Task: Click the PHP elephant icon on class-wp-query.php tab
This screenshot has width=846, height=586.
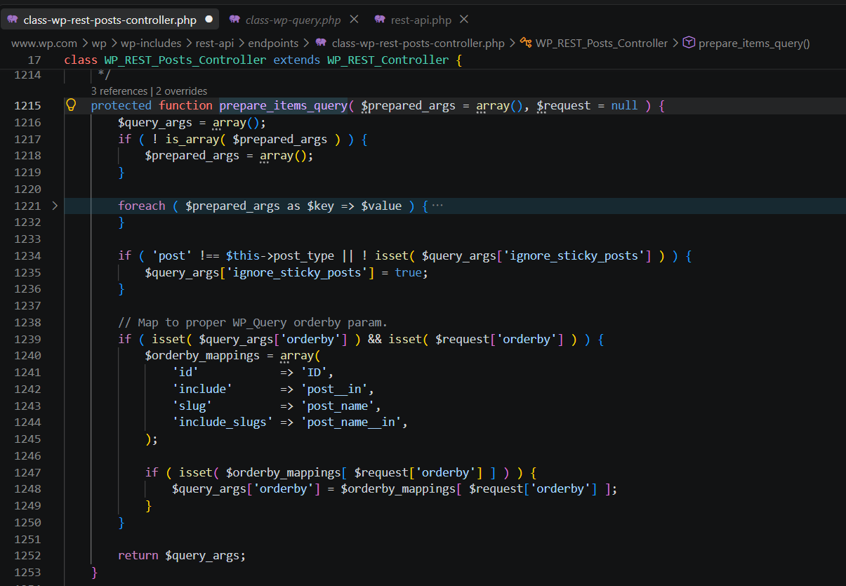Action: point(234,19)
